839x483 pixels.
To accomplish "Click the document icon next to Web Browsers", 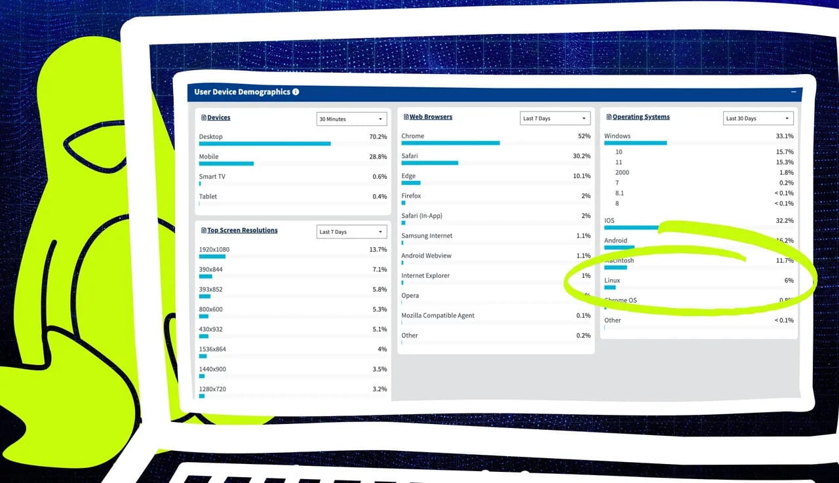I will click(406, 117).
